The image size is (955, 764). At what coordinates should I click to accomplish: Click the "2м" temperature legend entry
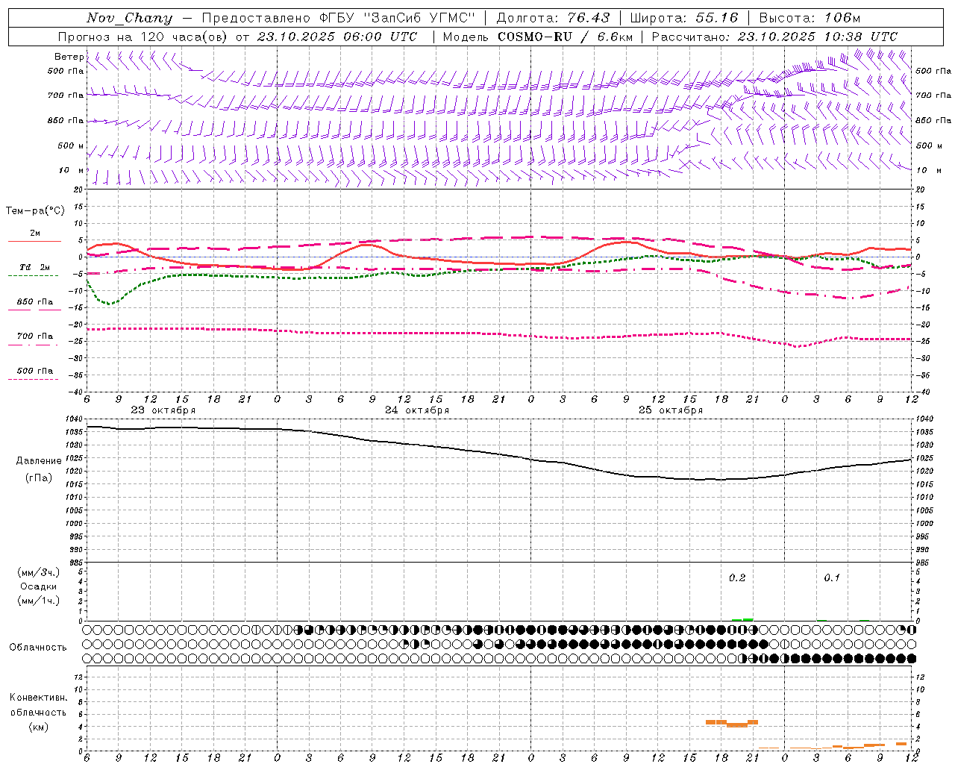pyautogui.click(x=35, y=234)
